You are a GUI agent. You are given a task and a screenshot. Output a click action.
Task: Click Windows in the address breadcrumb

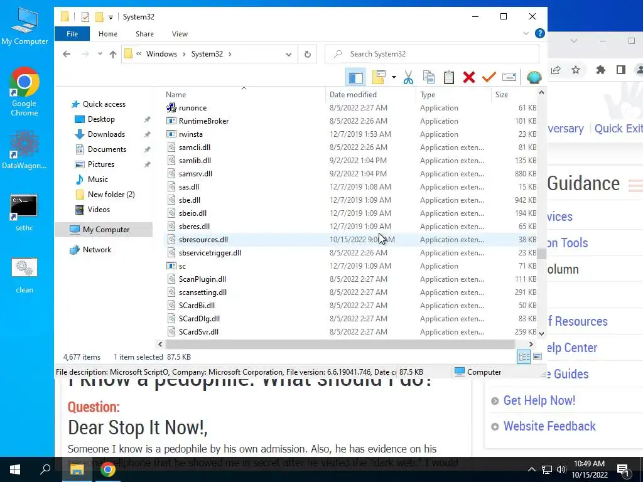point(161,54)
